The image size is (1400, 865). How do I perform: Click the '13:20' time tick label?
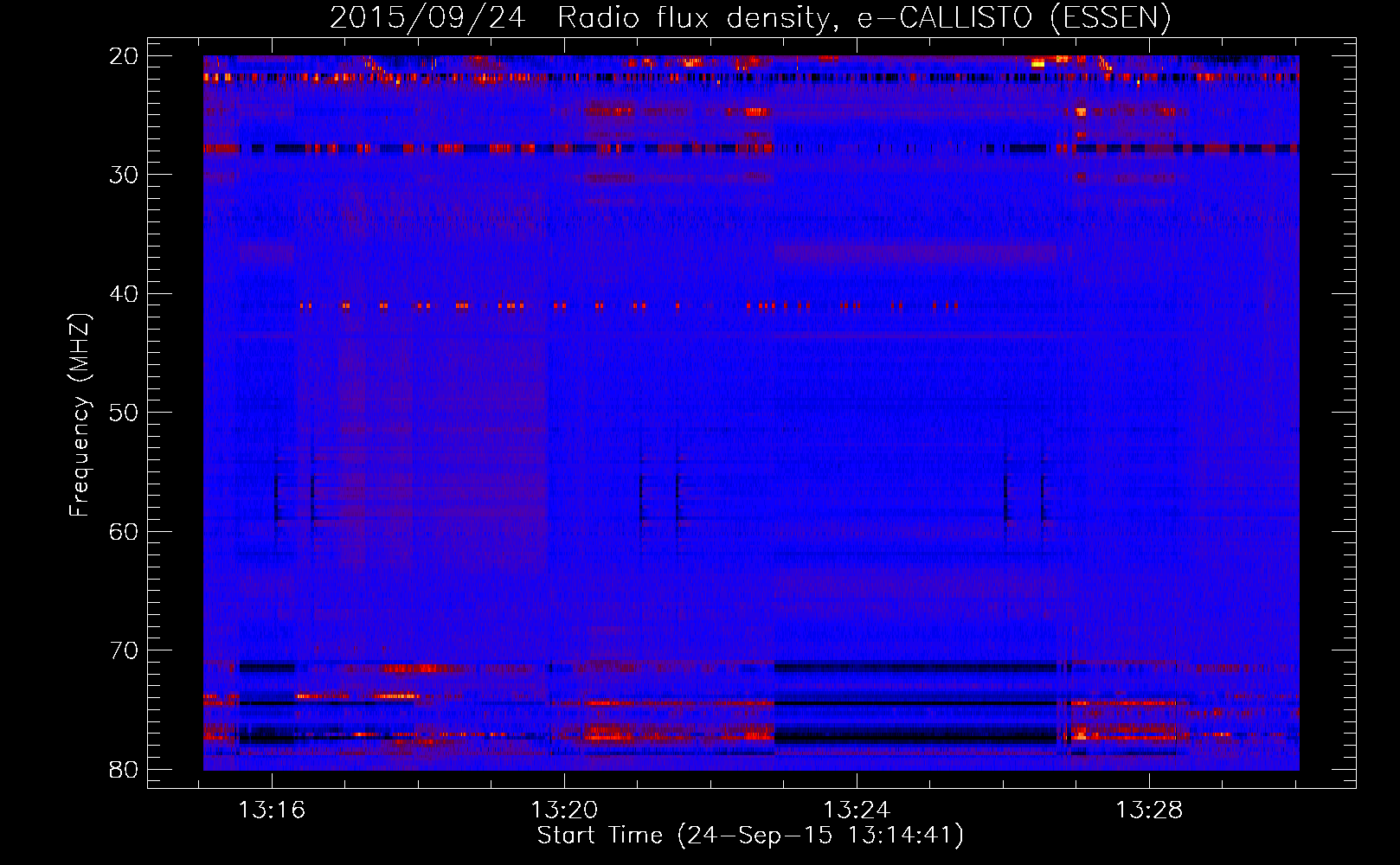tap(564, 811)
